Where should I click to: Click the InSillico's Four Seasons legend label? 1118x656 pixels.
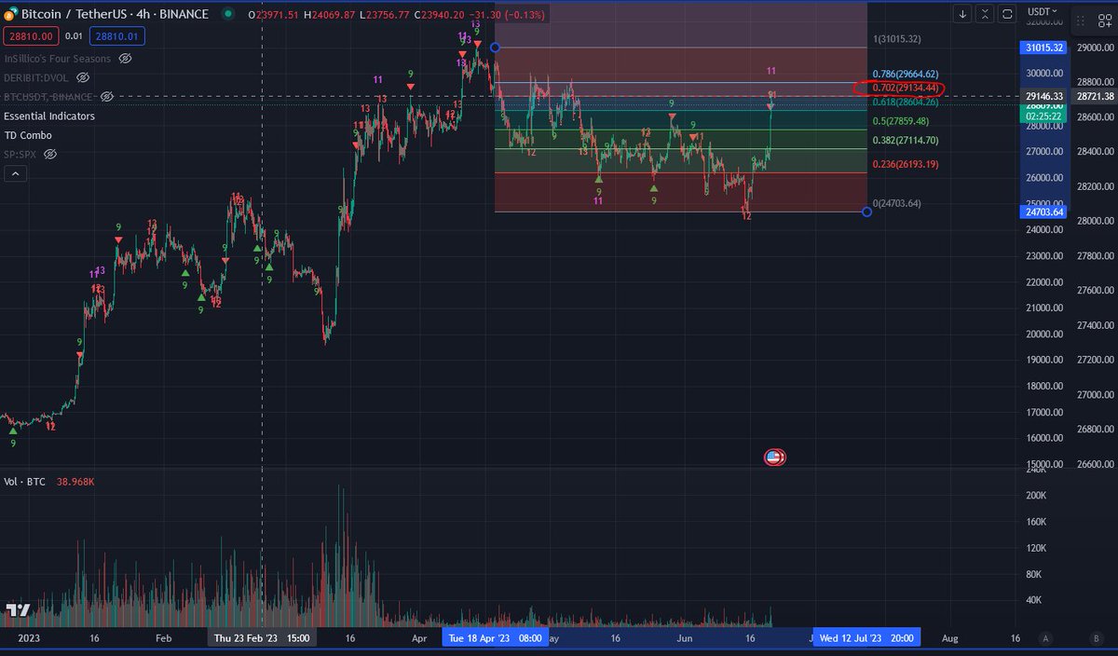(x=58, y=59)
